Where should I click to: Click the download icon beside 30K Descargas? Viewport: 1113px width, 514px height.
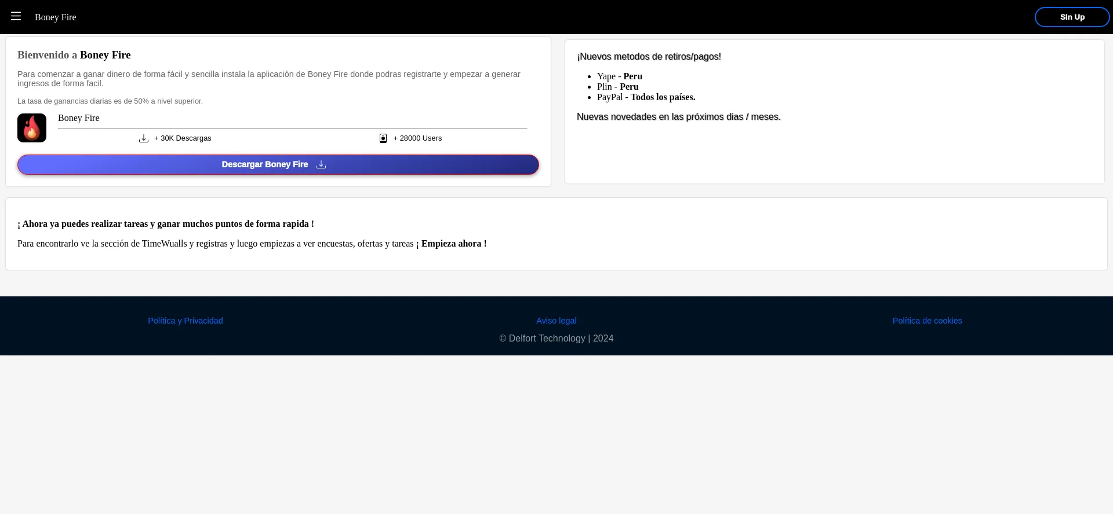click(x=144, y=138)
